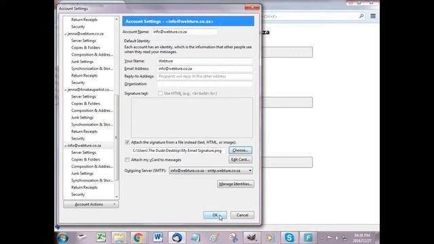
Task: Open the Snipping Tool taskbar icon
Action: coord(233,238)
